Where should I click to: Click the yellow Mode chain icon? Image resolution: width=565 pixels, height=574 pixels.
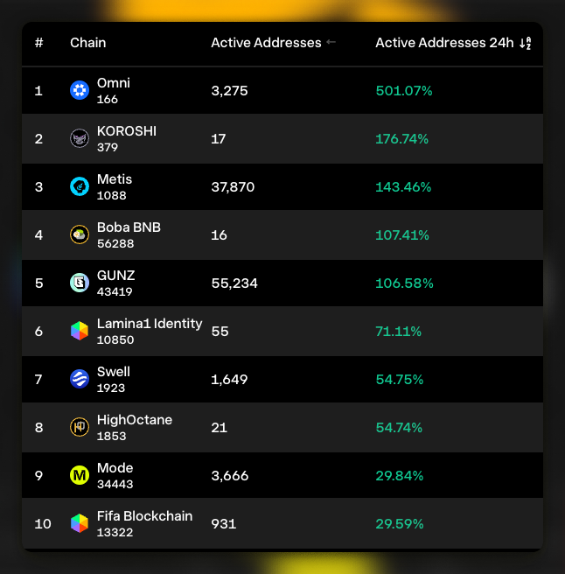click(80, 475)
